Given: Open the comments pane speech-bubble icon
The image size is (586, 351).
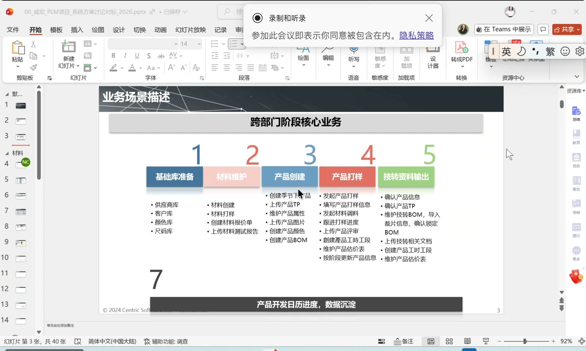Looking at the screenshot, I should (x=543, y=29).
